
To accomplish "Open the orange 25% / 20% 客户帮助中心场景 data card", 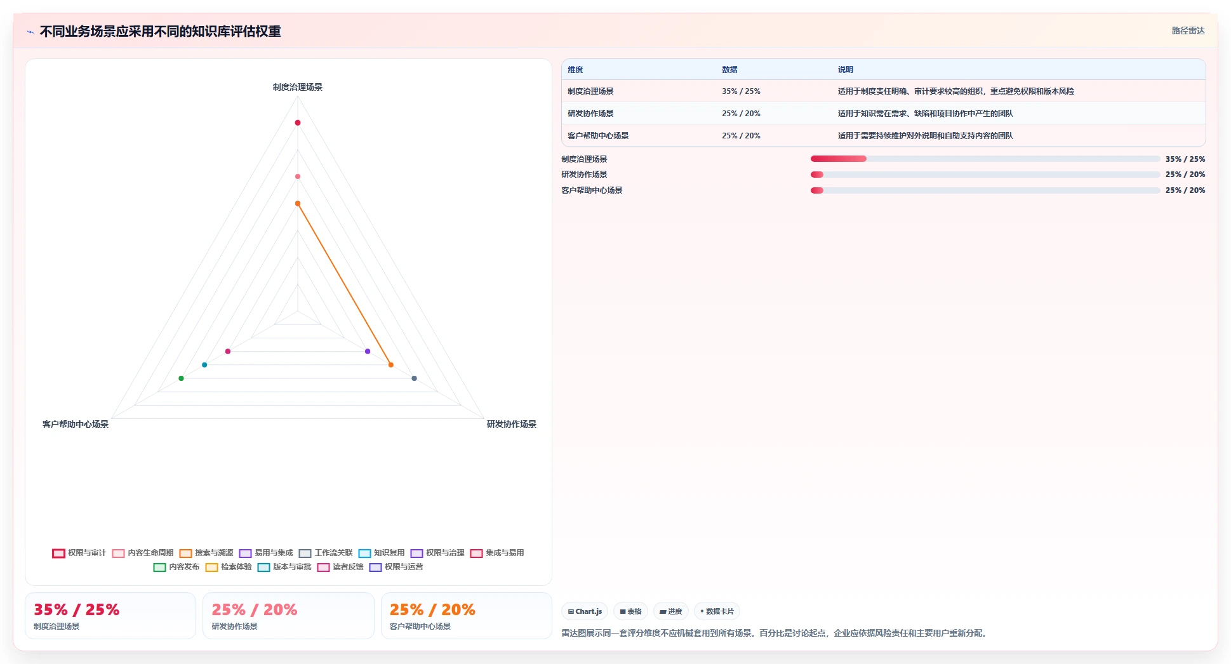I will 467,616.
